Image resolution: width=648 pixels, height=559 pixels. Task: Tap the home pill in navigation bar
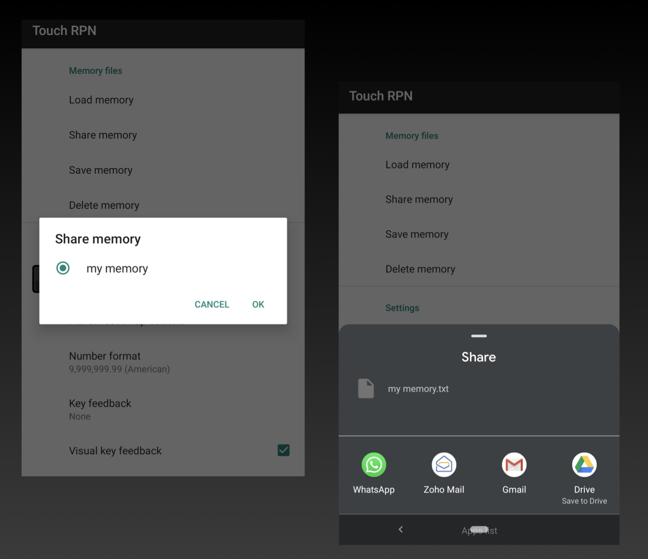click(x=479, y=529)
